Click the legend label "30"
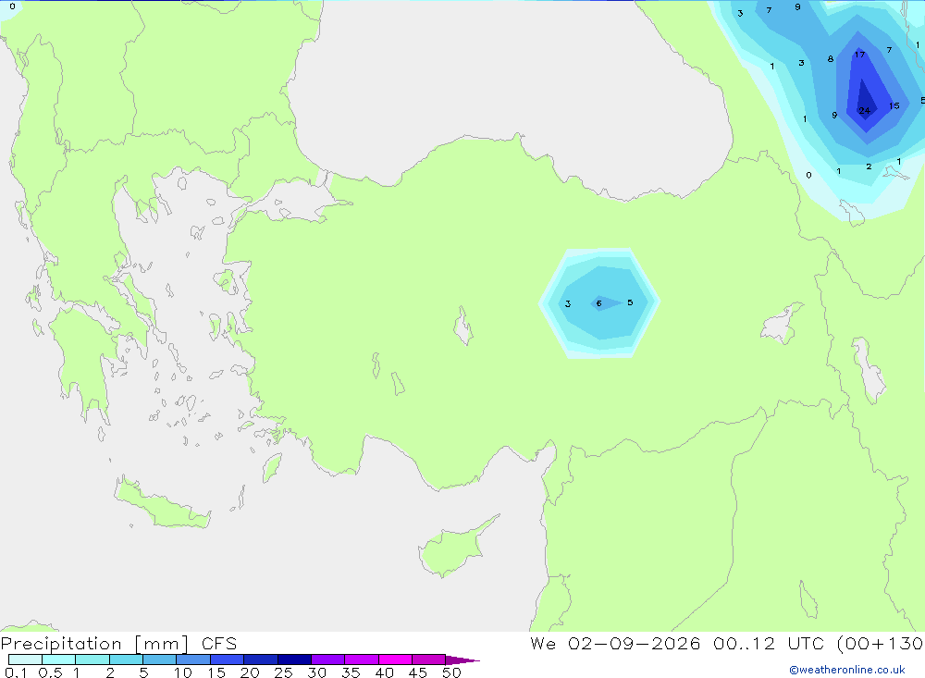 point(316,672)
